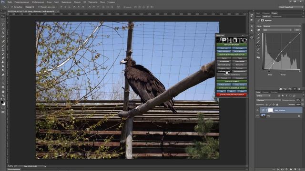Select the Eyedropper tool in toolbox
The image size is (305, 171).
click(x=3, y=37)
